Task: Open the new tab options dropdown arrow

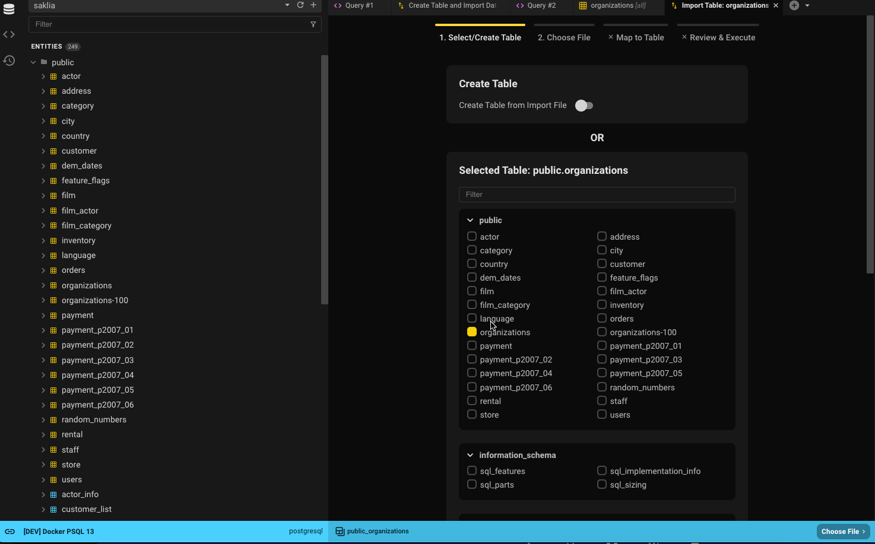Action: (x=807, y=5)
